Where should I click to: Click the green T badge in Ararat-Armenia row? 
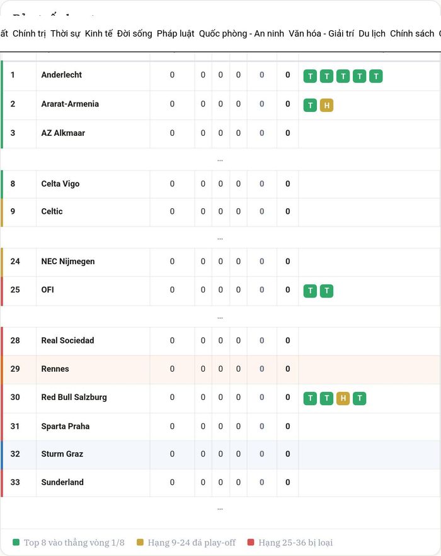pos(310,105)
